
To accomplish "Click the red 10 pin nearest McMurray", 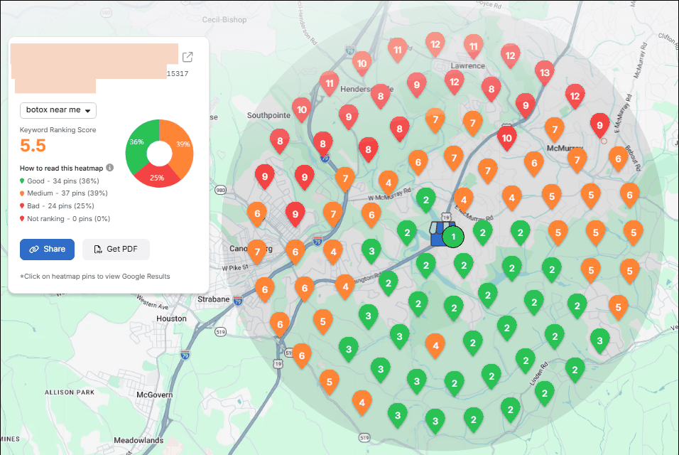I will [506, 139].
